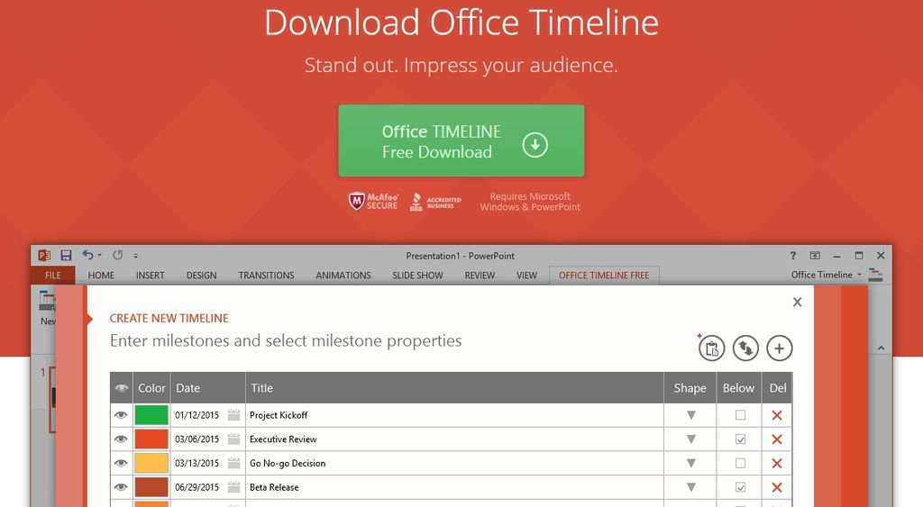Uncheck Below box for Beta Release

(x=740, y=487)
